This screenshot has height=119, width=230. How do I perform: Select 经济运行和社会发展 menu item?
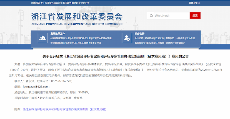point(81,38)
